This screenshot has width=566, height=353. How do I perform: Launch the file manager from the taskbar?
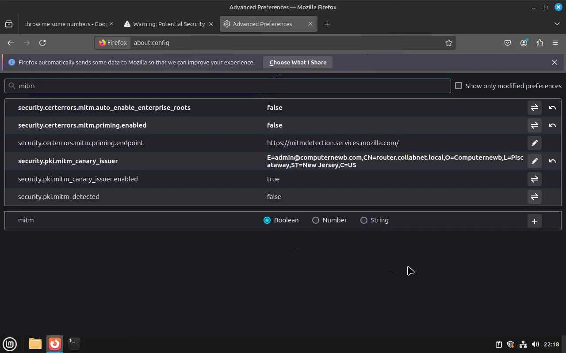pos(35,344)
